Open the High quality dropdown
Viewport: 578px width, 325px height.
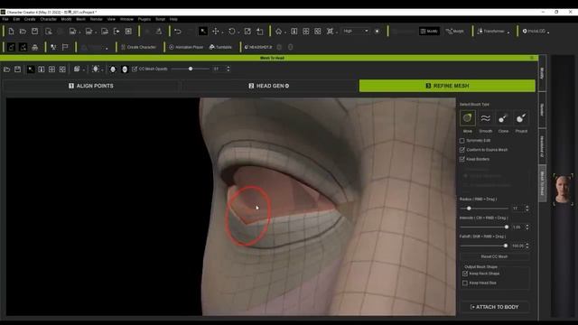[355, 32]
